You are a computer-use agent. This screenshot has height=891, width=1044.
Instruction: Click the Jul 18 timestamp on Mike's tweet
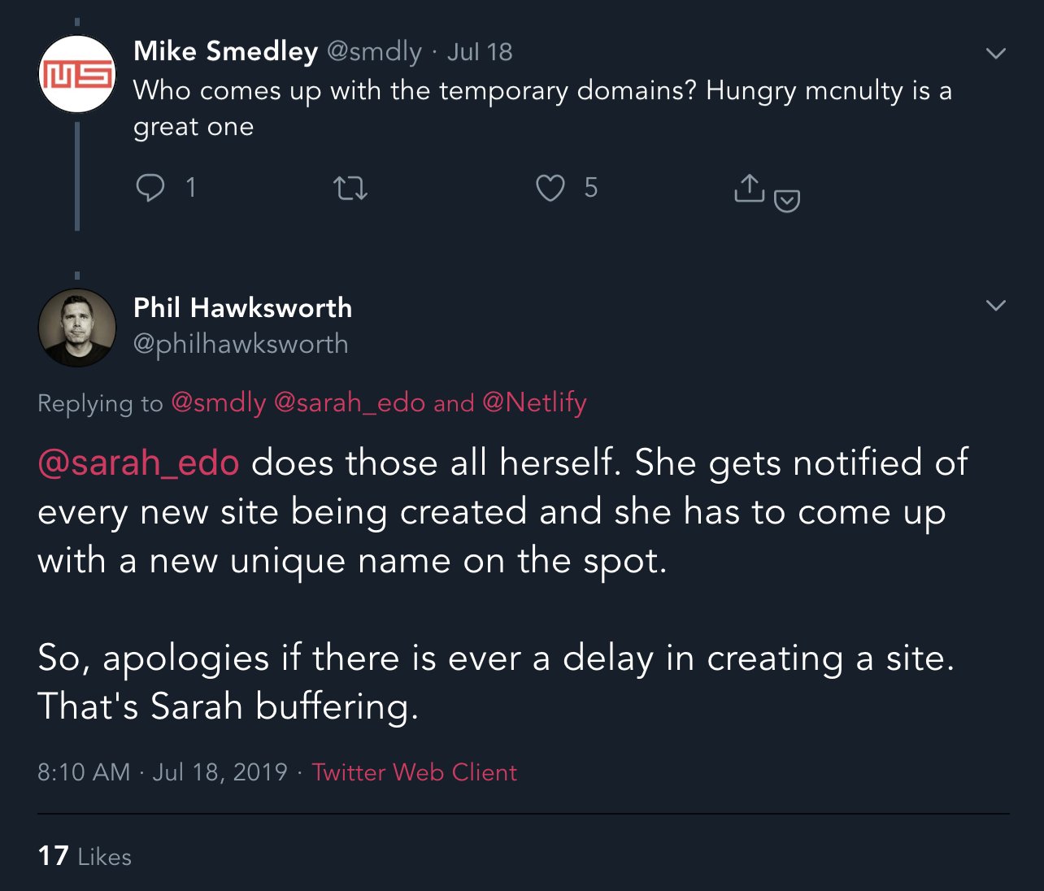click(479, 50)
